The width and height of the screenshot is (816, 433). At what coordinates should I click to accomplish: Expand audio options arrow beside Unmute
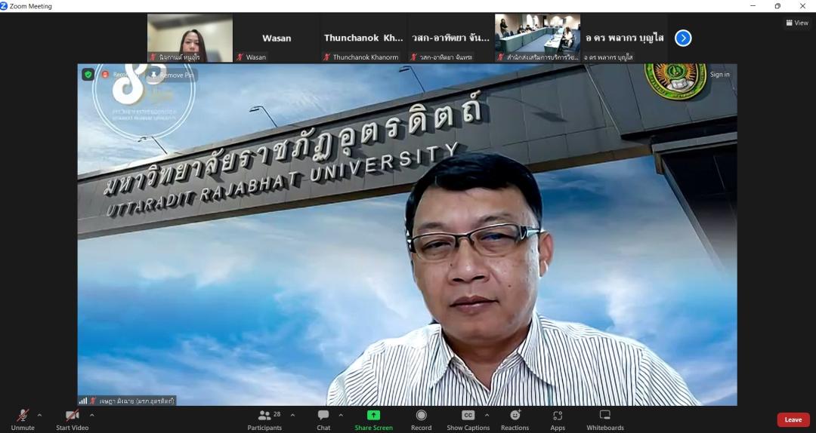coord(39,415)
